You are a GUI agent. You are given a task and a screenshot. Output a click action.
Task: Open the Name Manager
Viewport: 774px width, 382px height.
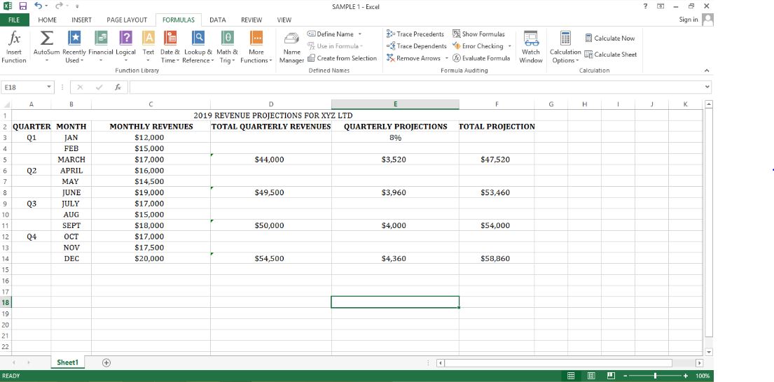click(291, 48)
